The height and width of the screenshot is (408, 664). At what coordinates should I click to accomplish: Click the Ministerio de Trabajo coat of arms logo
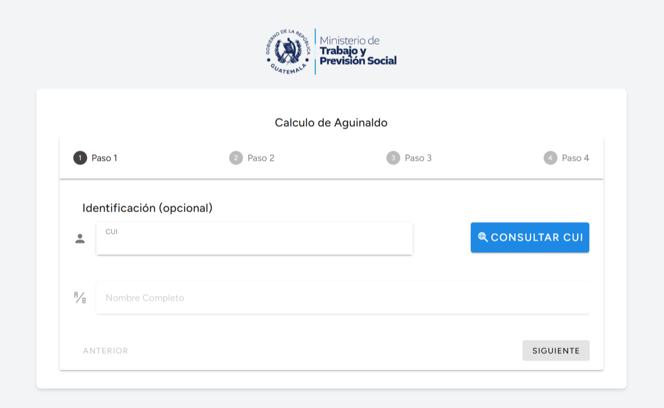coord(289,51)
